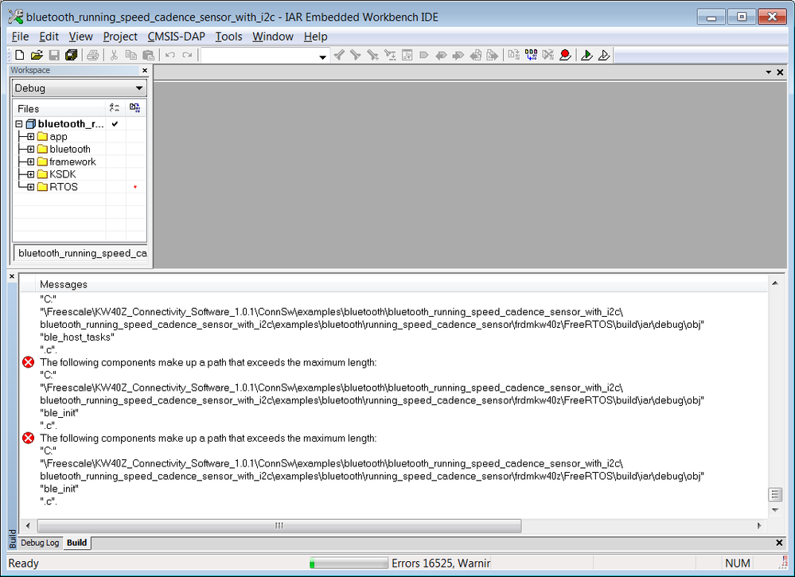Screen dimensions: 795x577
Task: Click the Open file toolbar icon
Action: coord(37,55)
